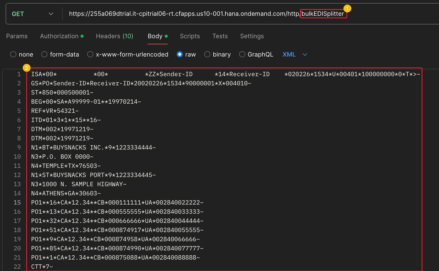Image resolution: width=439 pixels, height=271 pixels.
Task: Switch to the Params tab
Action: click(17, 36)
